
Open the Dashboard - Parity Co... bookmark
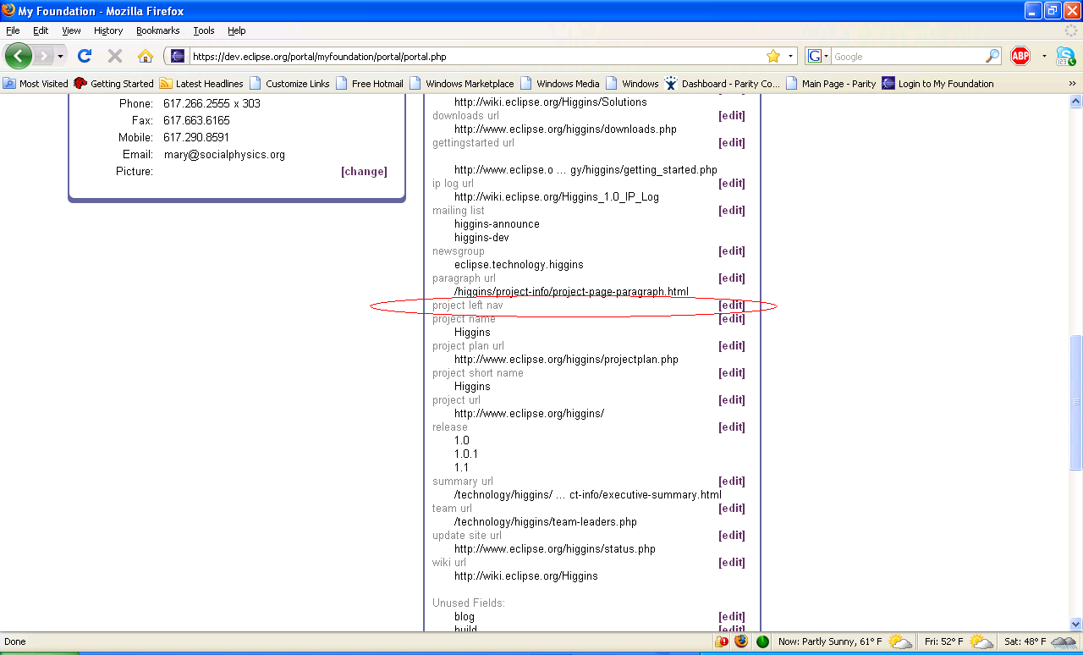pyautogui.click(x=722, y=84)
